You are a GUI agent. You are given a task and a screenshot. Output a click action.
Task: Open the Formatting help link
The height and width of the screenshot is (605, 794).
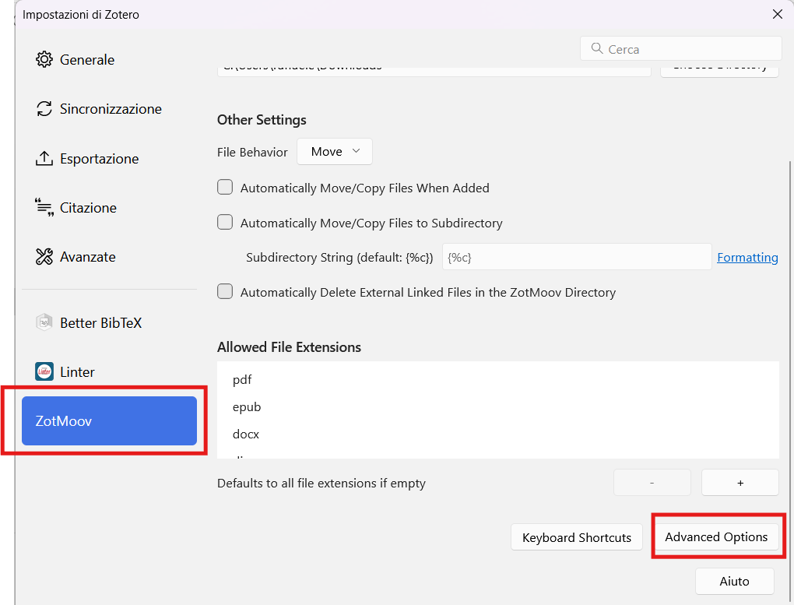click(x=747, y=258)
